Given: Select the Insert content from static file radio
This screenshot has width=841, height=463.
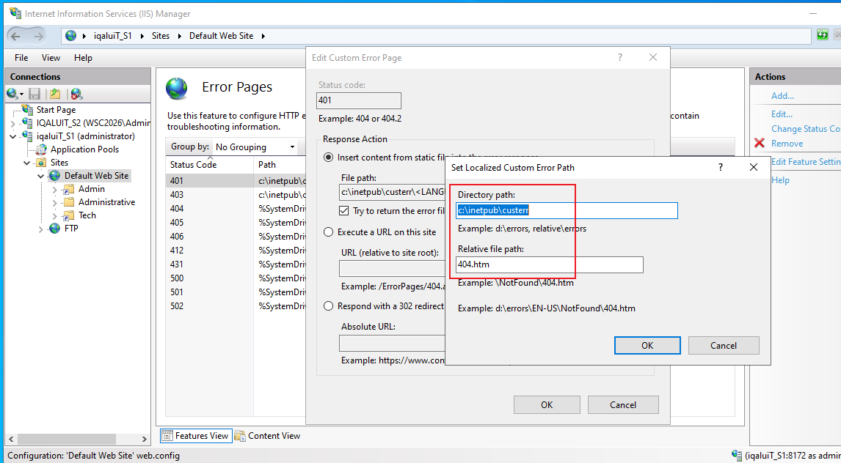Looking at the screenshot, I should [x=328, y=158].
